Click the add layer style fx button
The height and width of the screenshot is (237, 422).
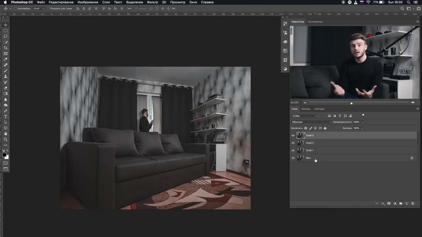coord(383,203)
